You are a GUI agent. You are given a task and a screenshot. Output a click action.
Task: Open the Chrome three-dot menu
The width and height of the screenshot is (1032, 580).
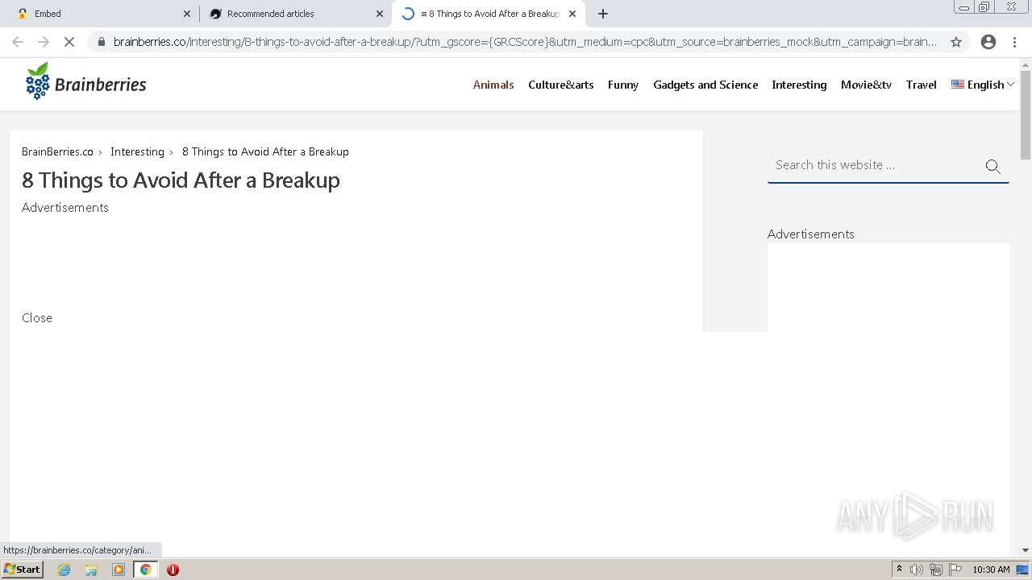pyautogui.click(x=1014, y=42)
